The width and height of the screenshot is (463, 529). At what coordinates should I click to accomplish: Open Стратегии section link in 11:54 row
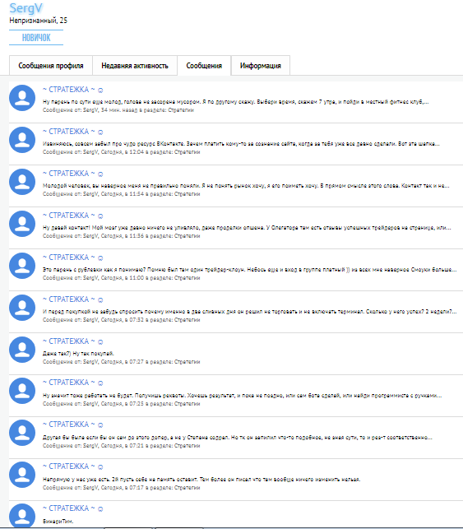tap(188, 194)
